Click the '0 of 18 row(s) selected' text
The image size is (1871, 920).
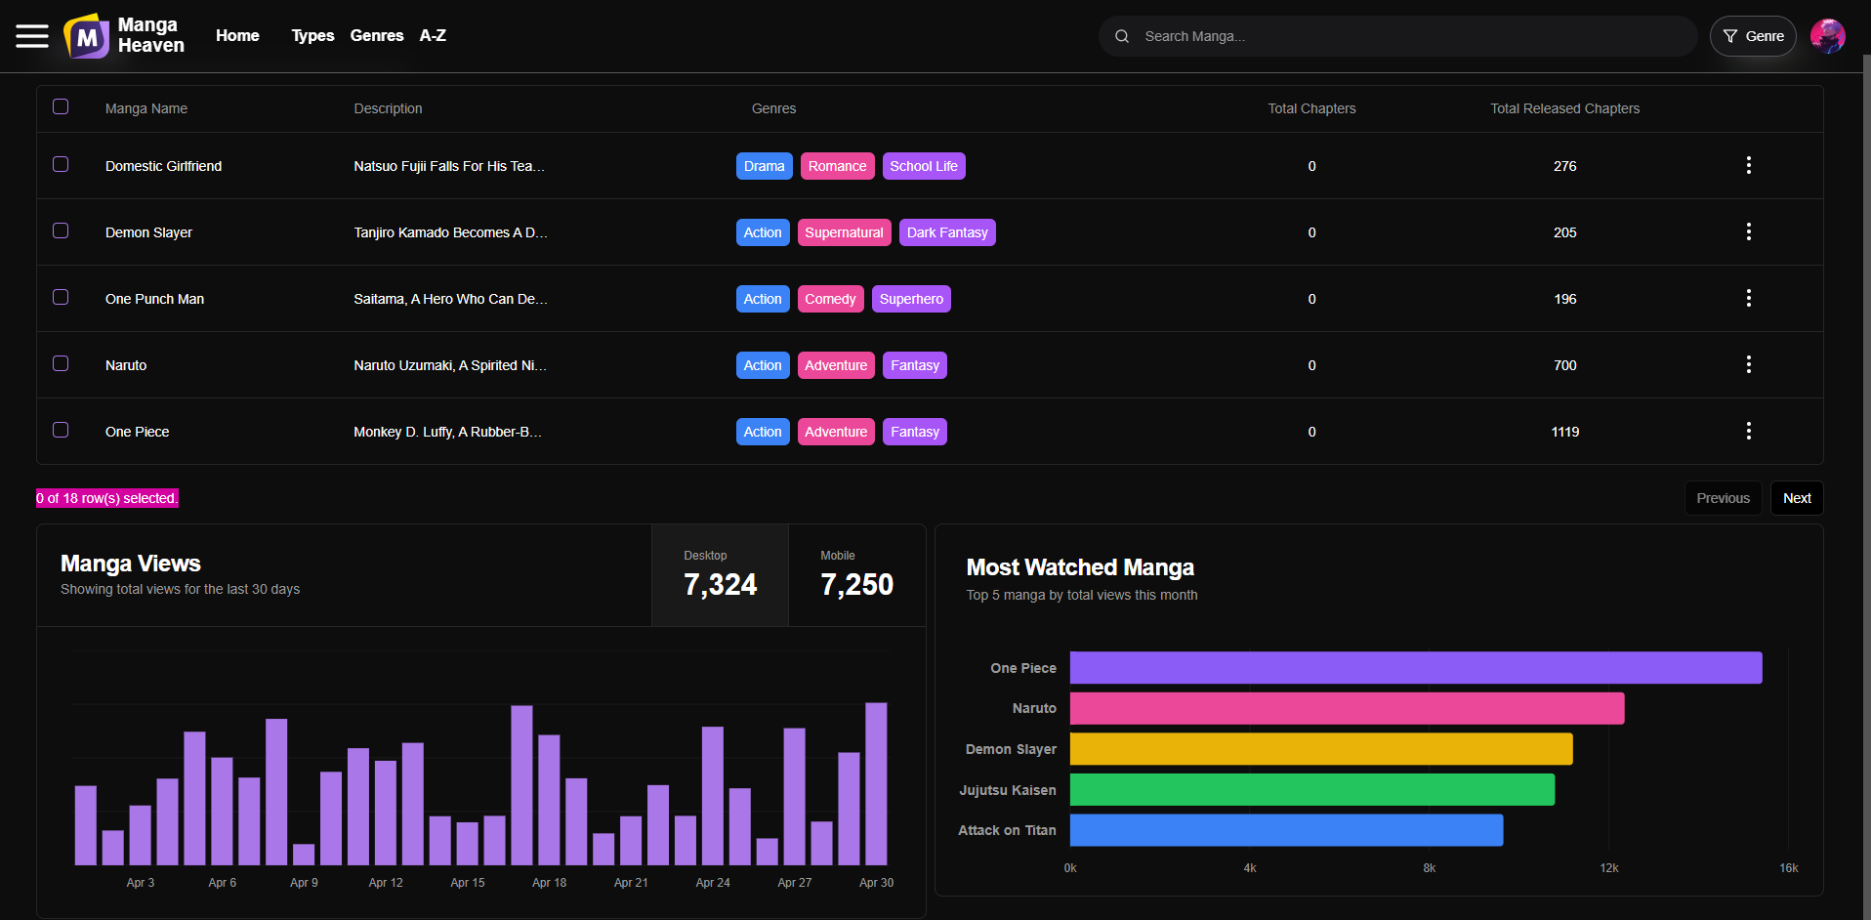(107, 498)
